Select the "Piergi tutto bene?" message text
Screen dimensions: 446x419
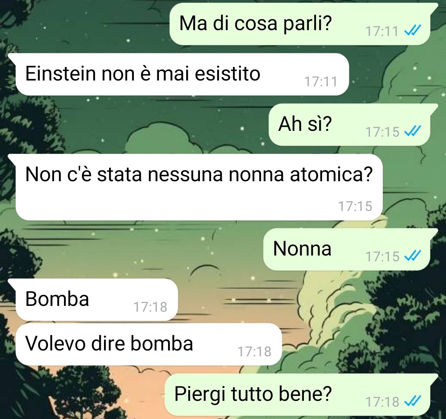pyautogui.click(x=253, y=394)
